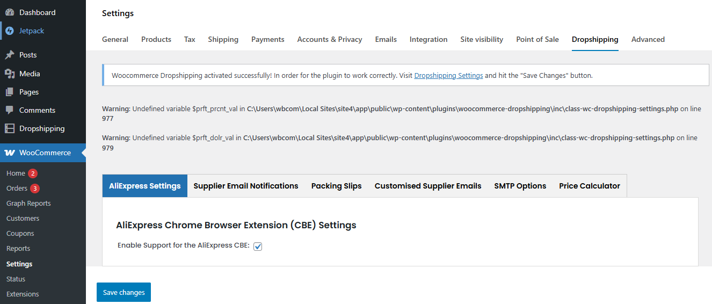Click the Comments bubble icon
This screenshot has height=304, width=712.
[10, 110]
